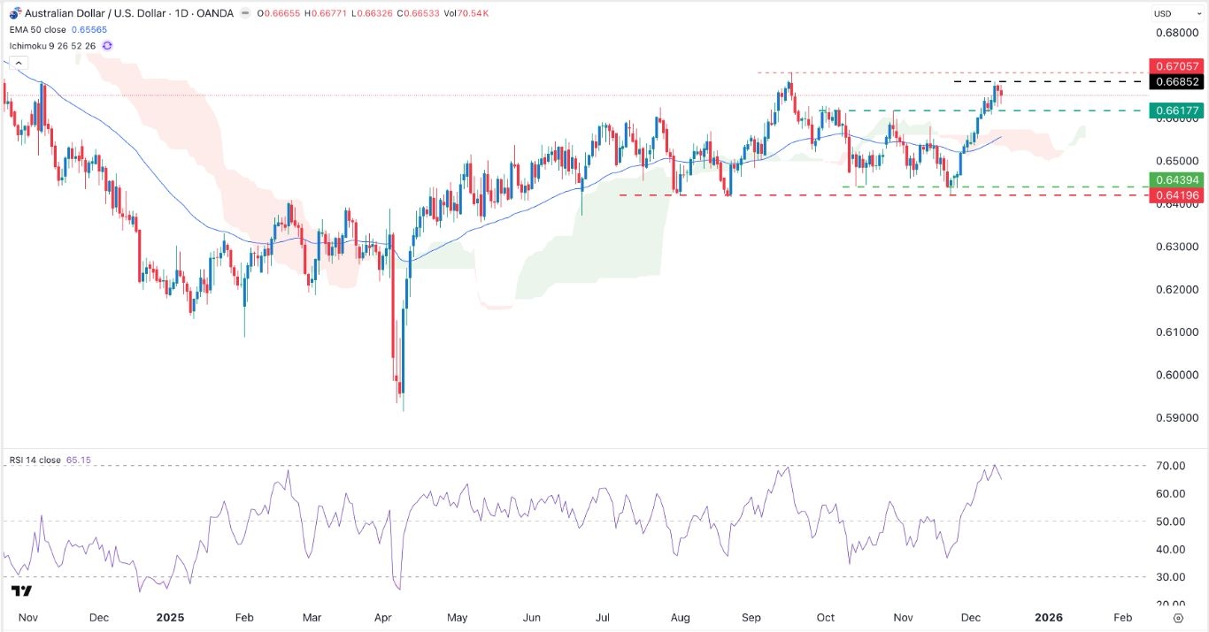Screen dimensions: 1209x632
Task: Click the AUD/USD currency pair logo icon
Action: [15, 12]
